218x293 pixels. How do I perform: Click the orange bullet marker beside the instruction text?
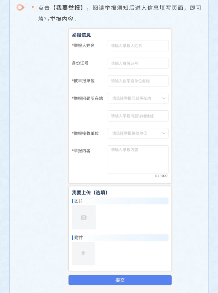(20, 8)
